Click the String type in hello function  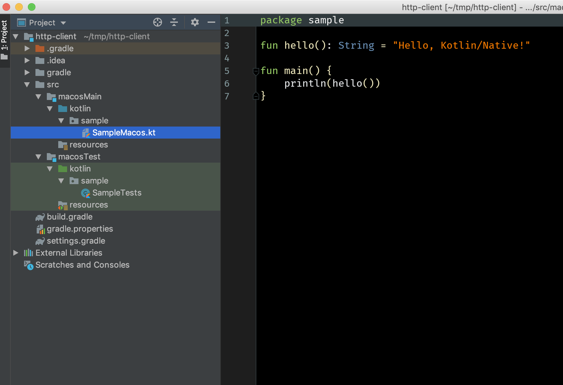click(x=356, y=45)
